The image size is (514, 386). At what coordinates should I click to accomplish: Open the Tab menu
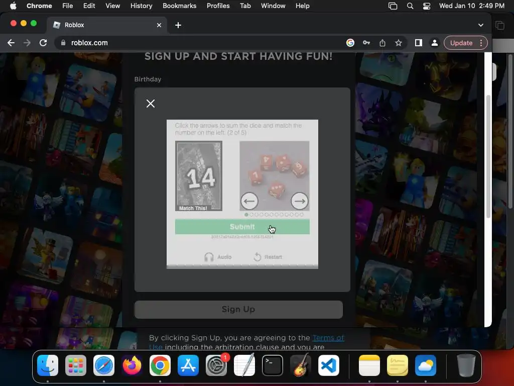(x=245, y=6)
